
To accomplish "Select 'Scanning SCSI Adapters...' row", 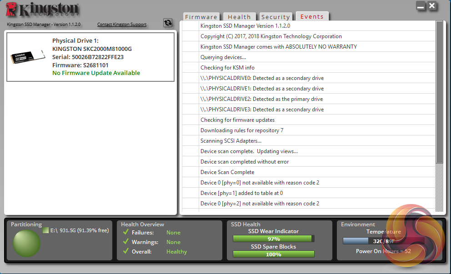I will tap(309, 140).
